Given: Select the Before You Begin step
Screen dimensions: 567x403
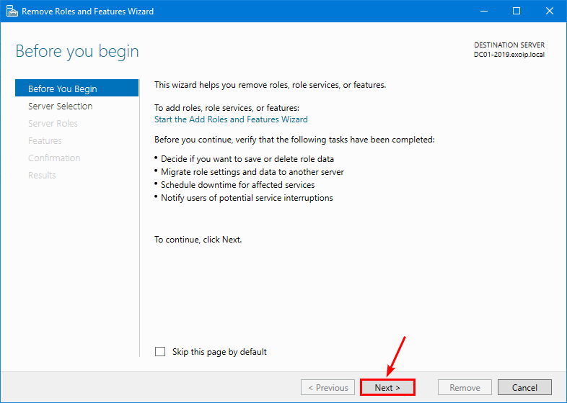Looking at the screenshot, I should click(x=62, y=89).
